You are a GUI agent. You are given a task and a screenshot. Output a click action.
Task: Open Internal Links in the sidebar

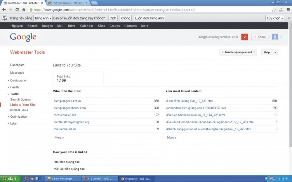pyautogui.click(x=19, y=110)
